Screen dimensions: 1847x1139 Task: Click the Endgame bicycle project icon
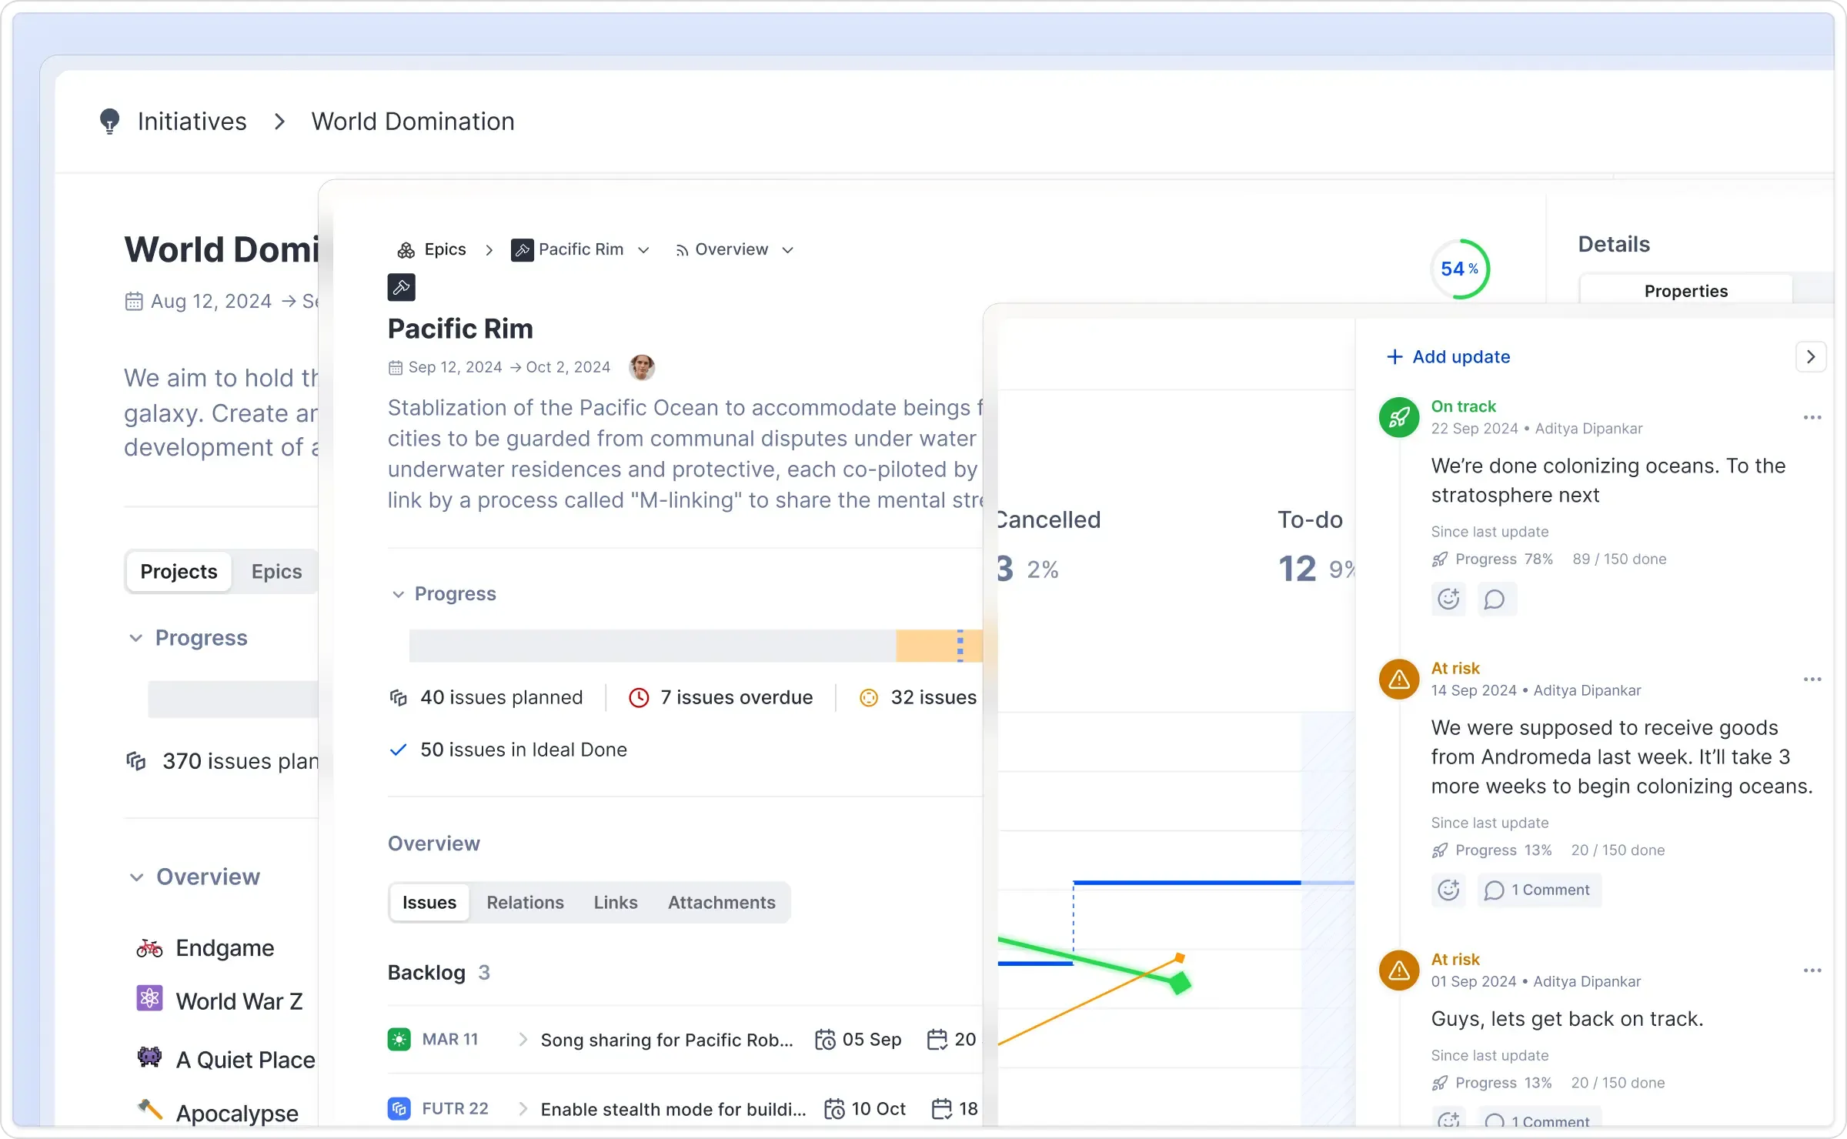pos(149,948)
